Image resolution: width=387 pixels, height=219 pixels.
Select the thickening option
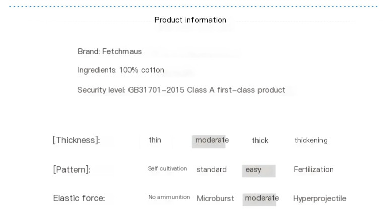tap(311, 141)
